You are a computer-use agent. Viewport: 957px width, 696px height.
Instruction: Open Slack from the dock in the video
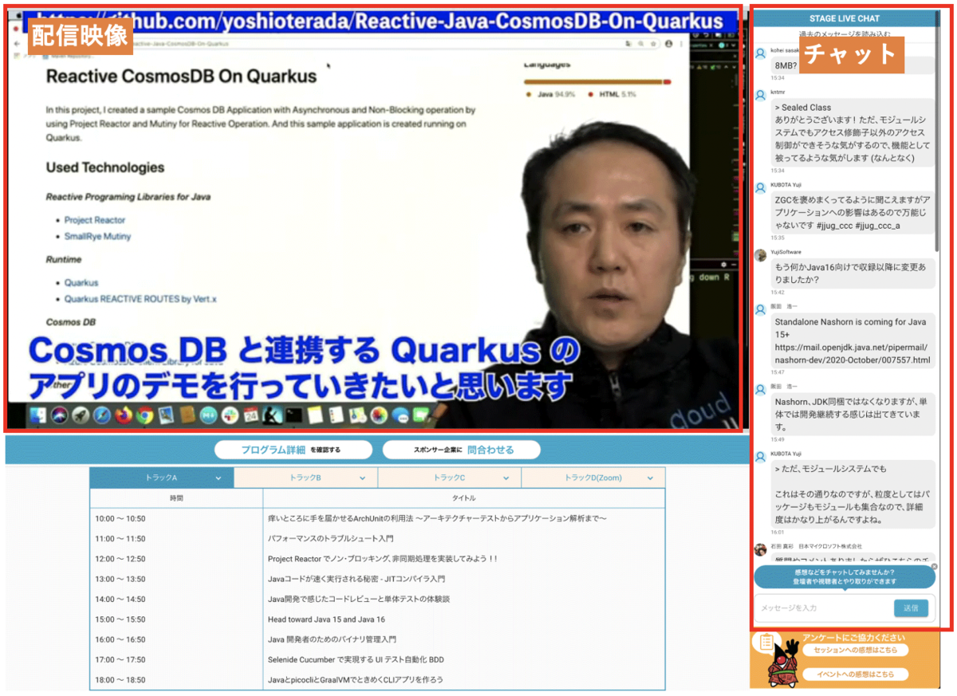(230, 415)
